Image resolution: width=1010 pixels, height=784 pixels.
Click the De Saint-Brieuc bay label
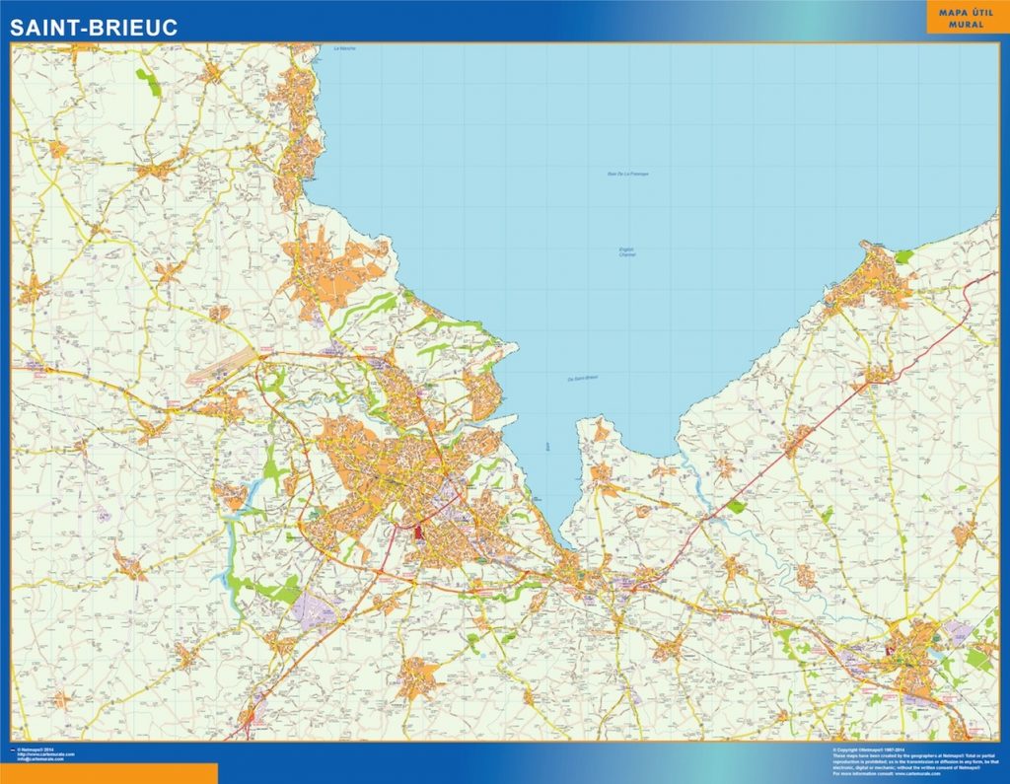[x=583, y=378]
